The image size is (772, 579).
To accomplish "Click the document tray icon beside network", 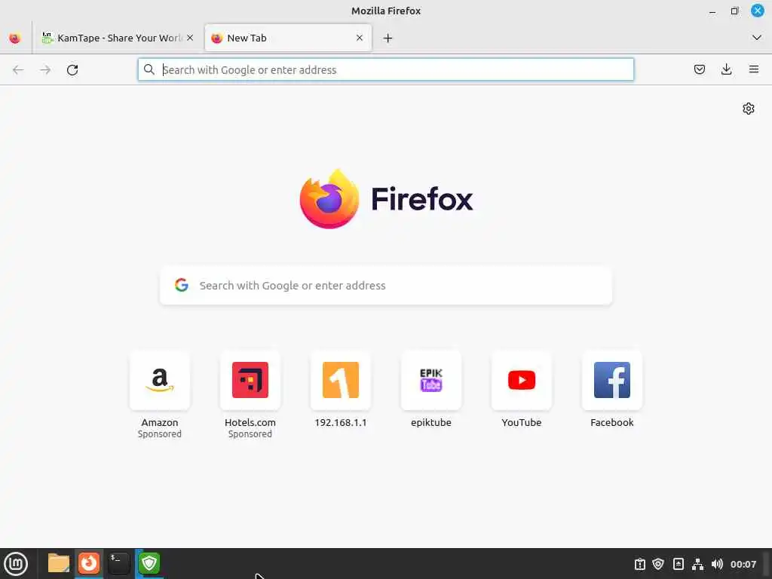I will [678, 564].
